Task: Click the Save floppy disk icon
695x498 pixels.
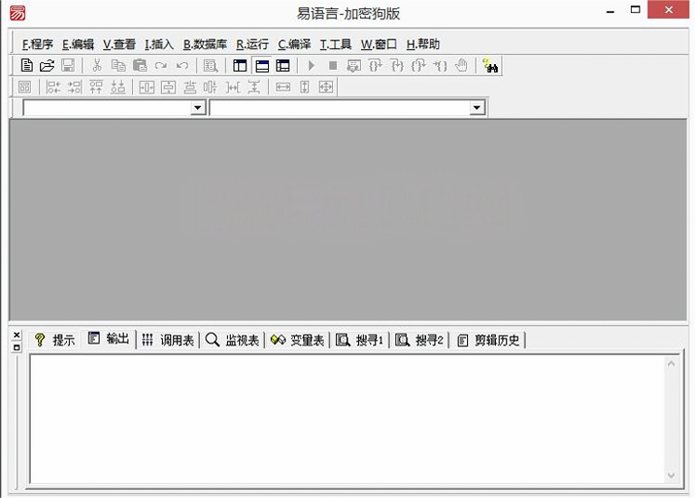Action: [68, 66]
